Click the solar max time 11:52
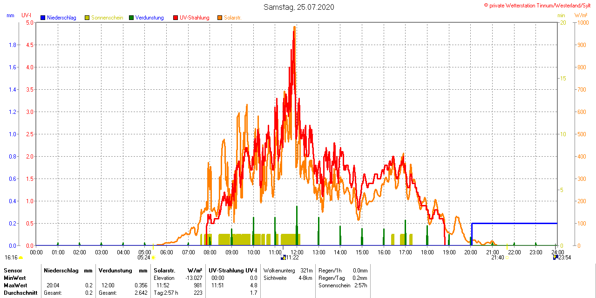The height and width of the screenshot is (298, 596). (163, 285)
